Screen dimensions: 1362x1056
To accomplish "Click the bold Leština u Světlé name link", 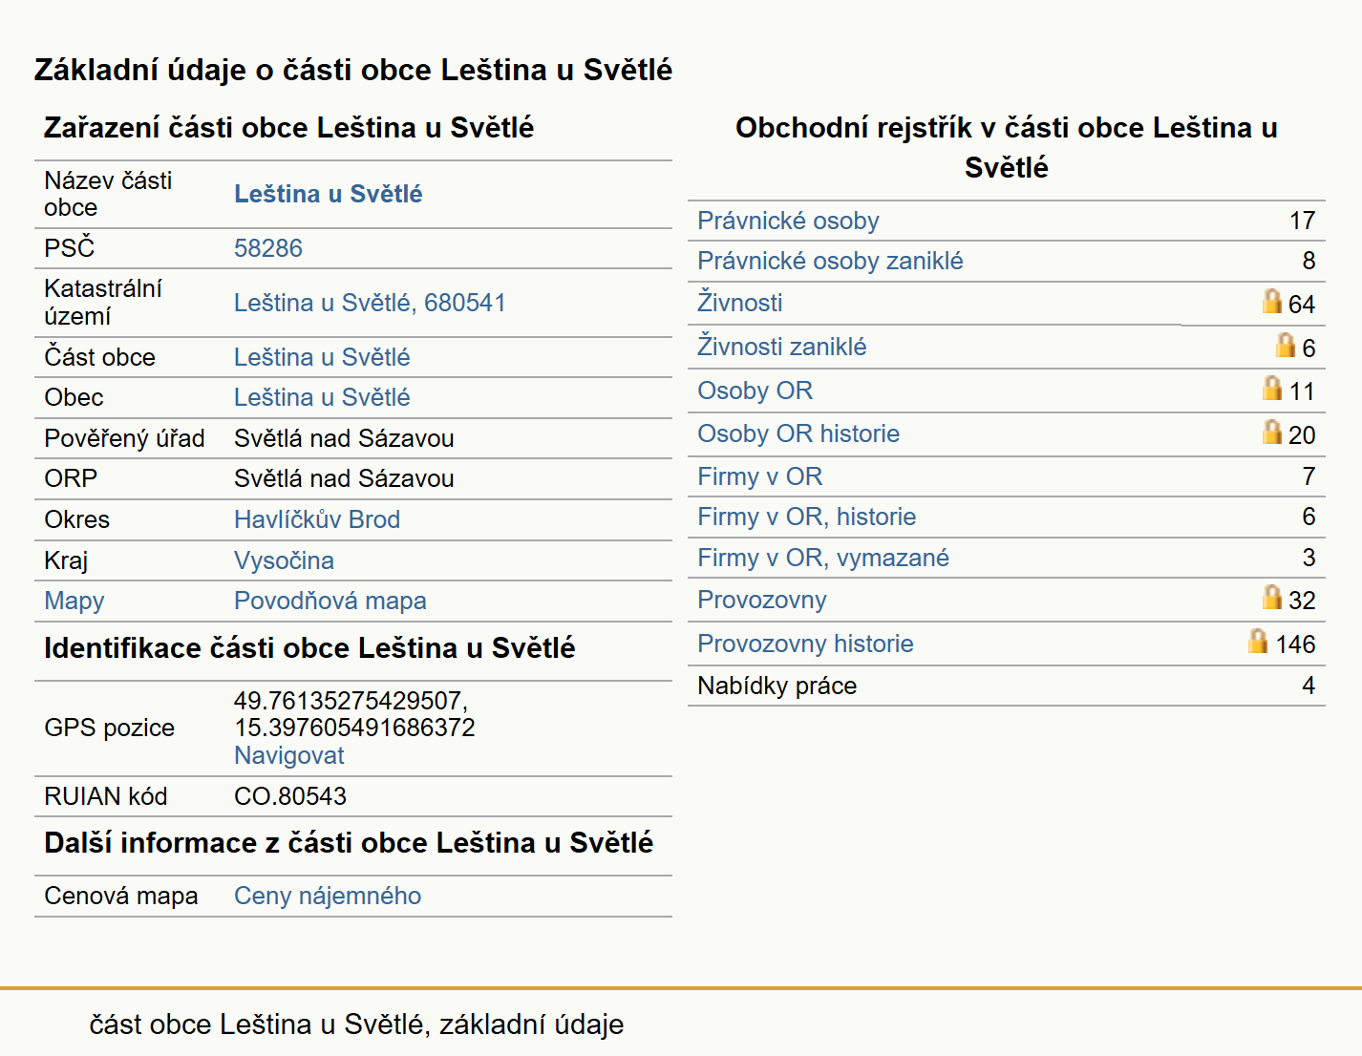I will pos(329,194).
